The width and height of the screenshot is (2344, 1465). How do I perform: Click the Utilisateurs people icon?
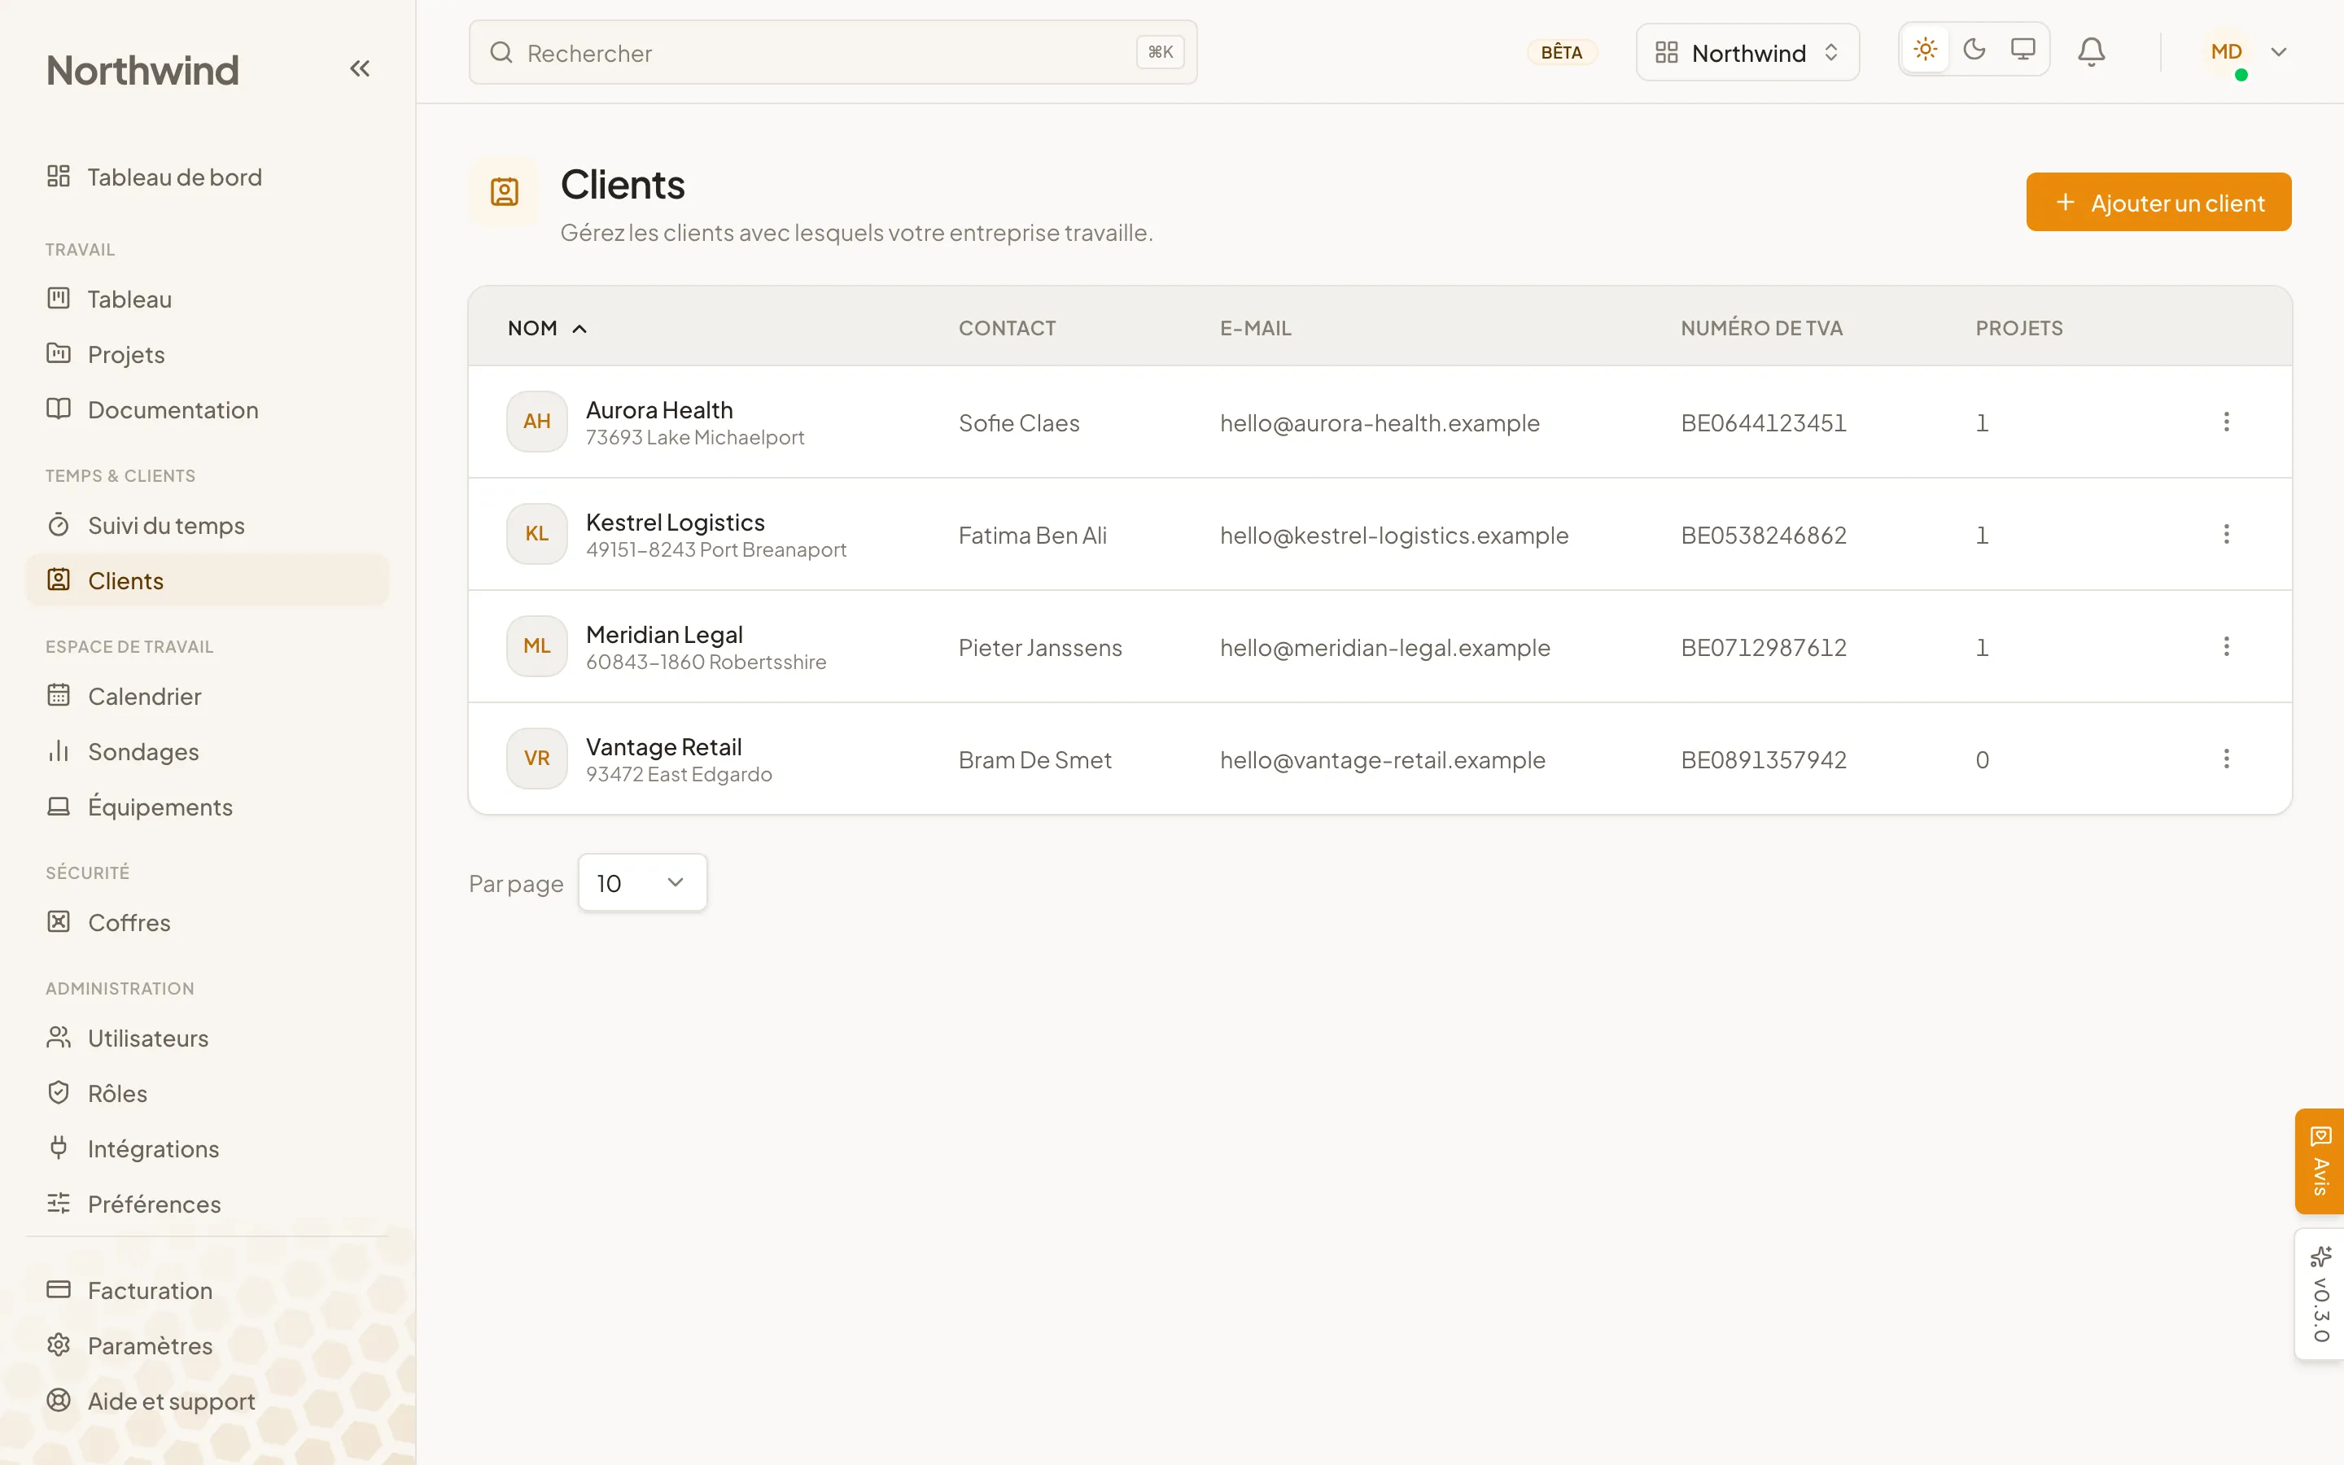59,1037
